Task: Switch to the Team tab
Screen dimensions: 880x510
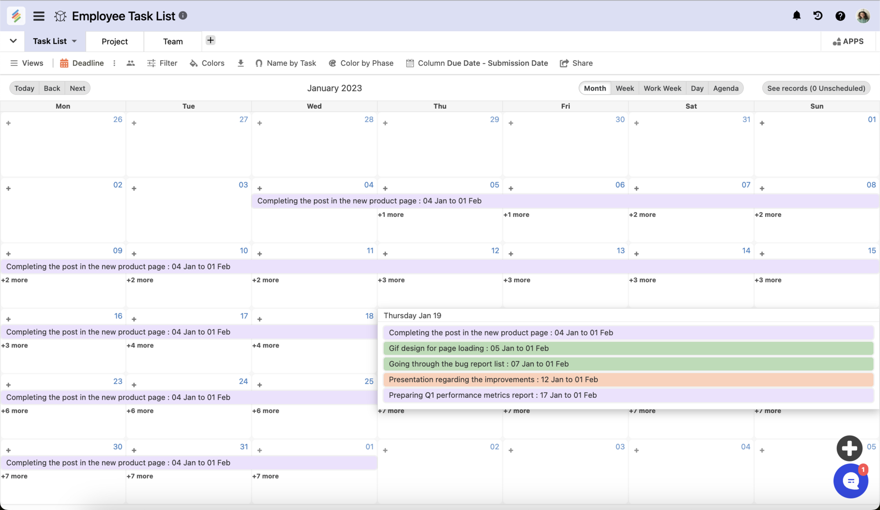Action: pos(172,41)
